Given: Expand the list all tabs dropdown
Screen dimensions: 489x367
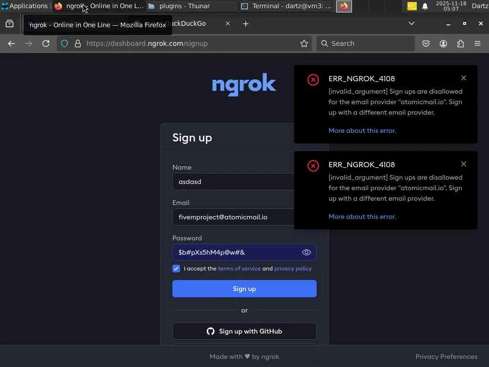Looking at the screenshot, I should (x=412, y=23).
